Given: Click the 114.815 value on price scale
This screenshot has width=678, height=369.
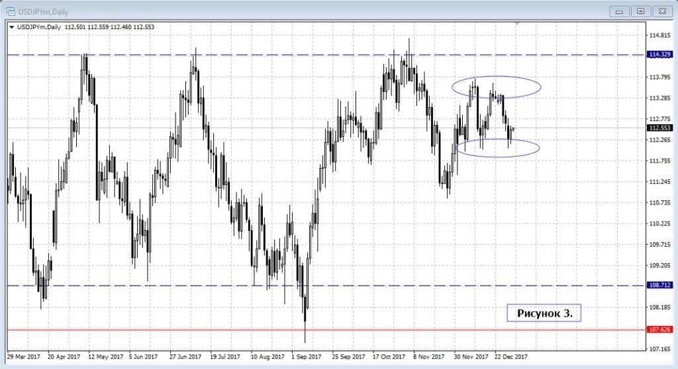Looking at the screenshot, I should 659,35.
